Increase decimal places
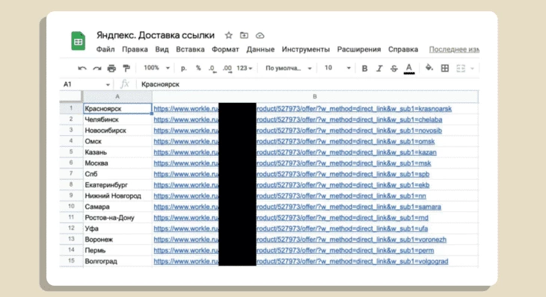The height and width of the screenshot is (297, 546). (227, 69)
